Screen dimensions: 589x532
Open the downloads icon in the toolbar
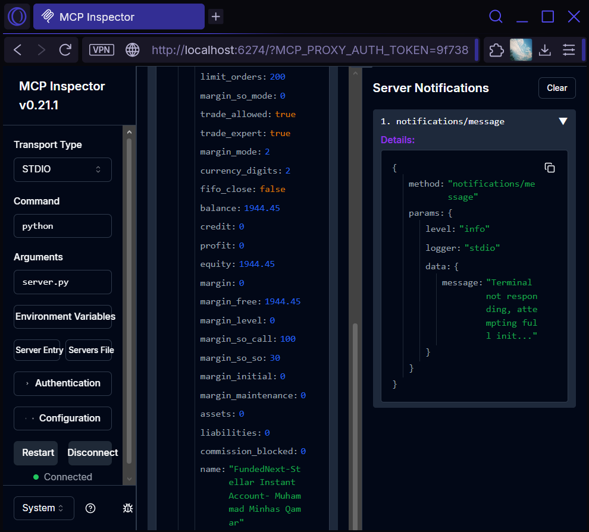tap(544, 50)
